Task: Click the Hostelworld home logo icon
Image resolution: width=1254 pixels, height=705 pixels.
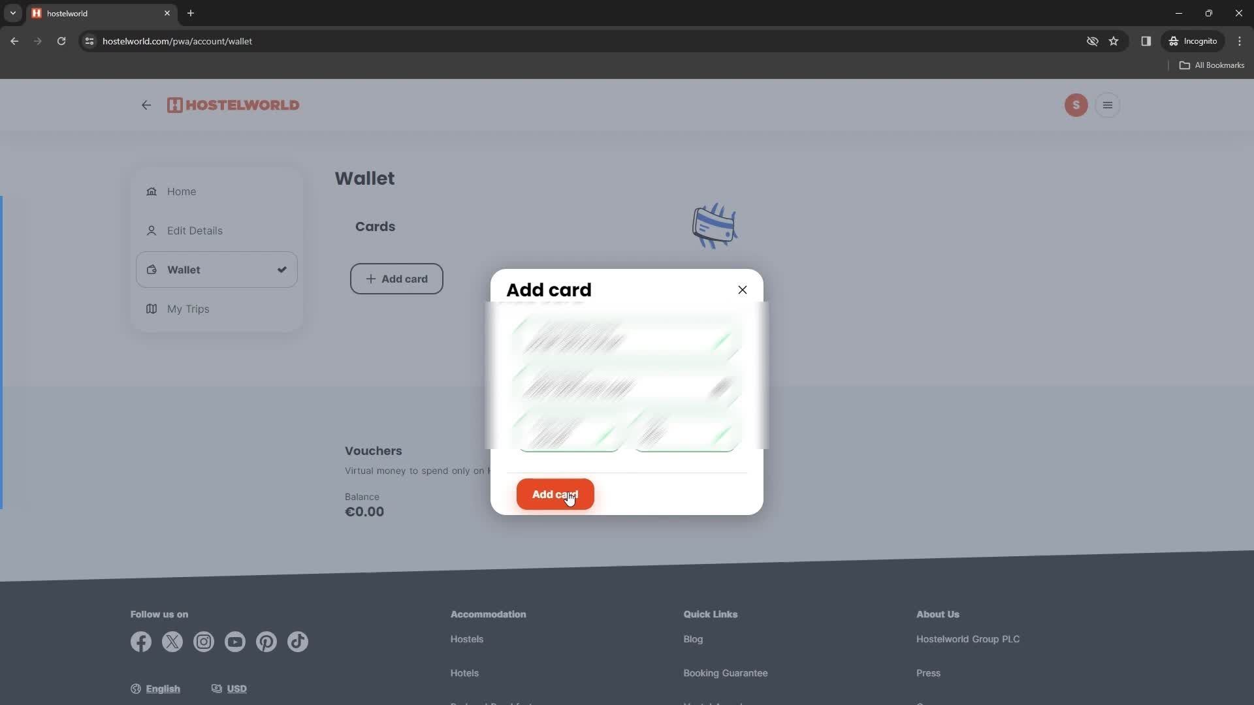Action: click(173, 104)
